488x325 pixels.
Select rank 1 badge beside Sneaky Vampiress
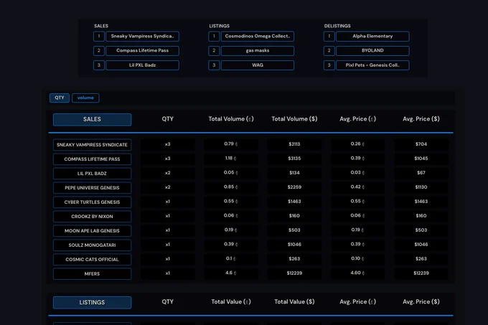pyautogui.click(x=99, y=36)
